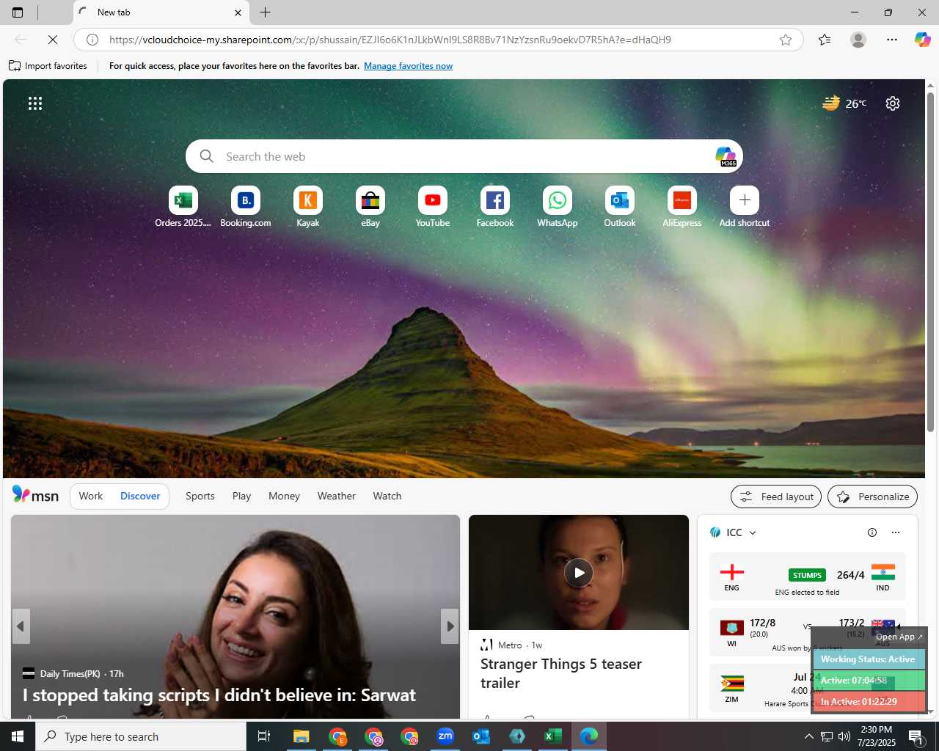Image resolution: width=939 pixels, height=751 pixels.
Task: Stop loading the page
Action: tap(53, 40)
